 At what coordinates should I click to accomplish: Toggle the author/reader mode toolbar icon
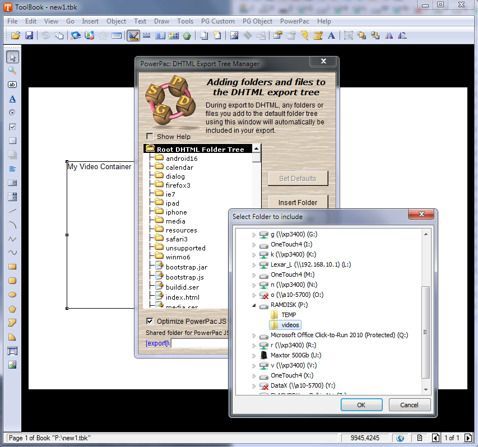(133, 36)
